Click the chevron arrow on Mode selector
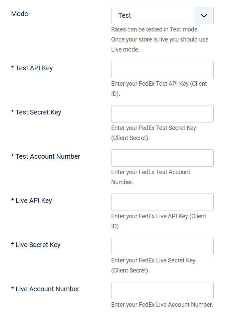This screenshot has height=312, width=225. (204, 16)
